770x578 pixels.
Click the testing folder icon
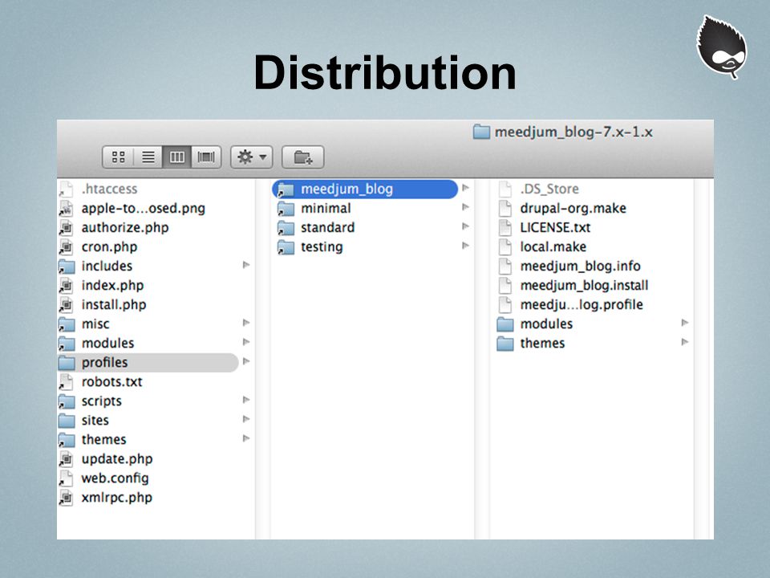(x=286, y=246)
